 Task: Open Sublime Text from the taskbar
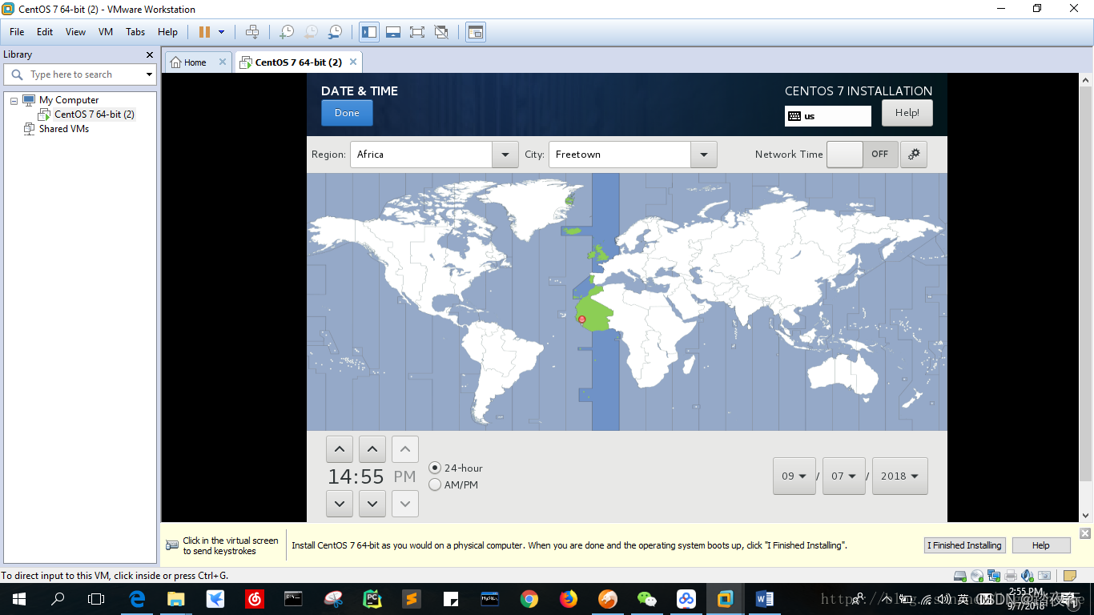coord(412,598)
